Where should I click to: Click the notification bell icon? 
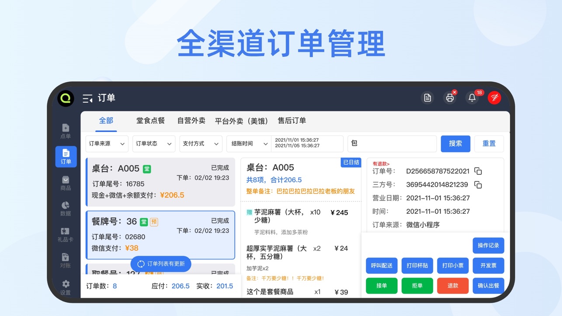472,98
